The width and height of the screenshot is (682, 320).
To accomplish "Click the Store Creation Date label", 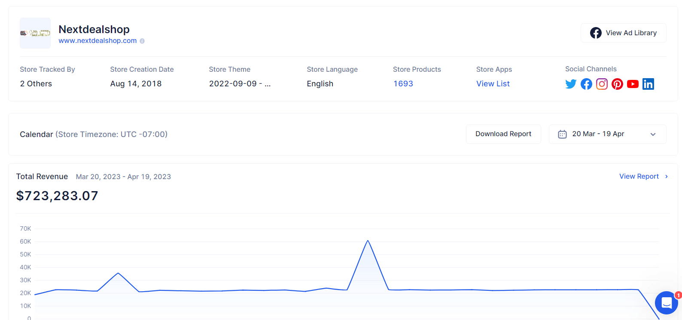I will click(142, 70).
